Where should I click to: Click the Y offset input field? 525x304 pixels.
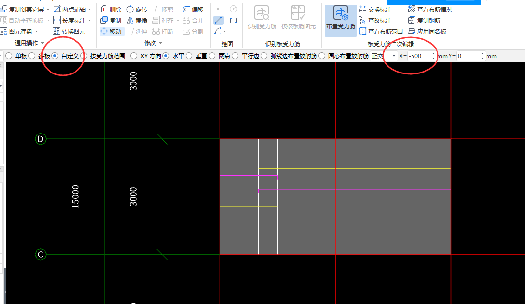[x=468, y=56]
